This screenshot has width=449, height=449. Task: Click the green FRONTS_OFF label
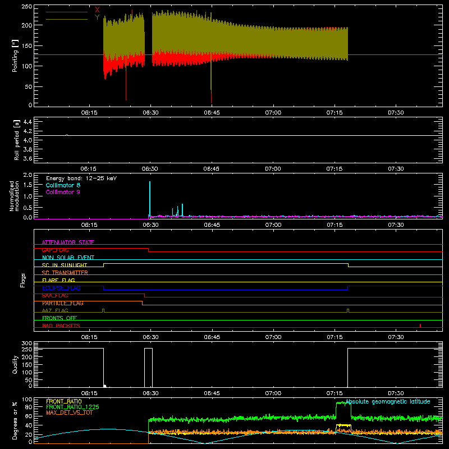[x=59, y=318]
